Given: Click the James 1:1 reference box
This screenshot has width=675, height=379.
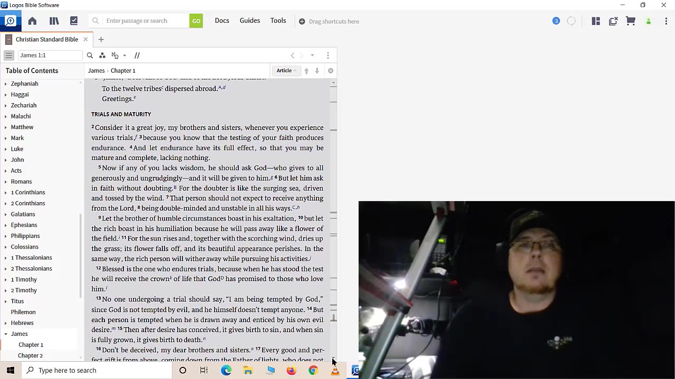Looking at the screenshot, I should (x=50, y=55).
